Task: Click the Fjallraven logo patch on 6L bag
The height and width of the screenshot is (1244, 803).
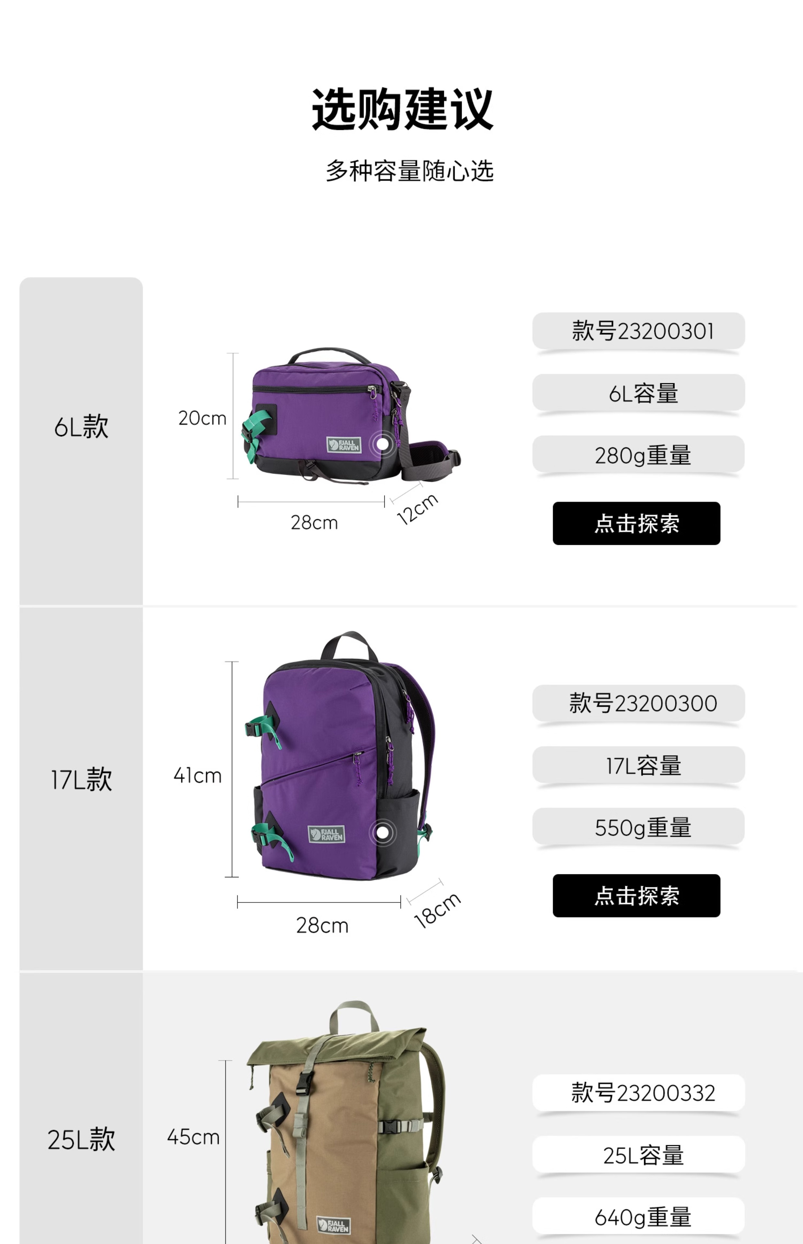Action: [x=344, y=445]
